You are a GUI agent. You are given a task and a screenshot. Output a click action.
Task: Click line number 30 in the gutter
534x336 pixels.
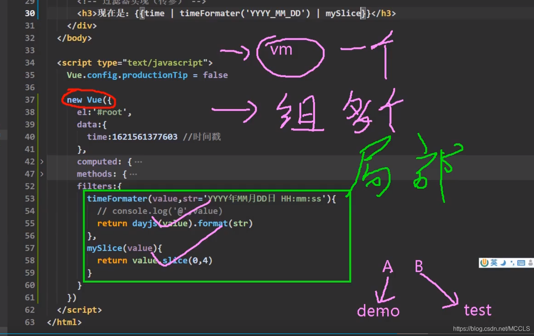coord(30,13)
